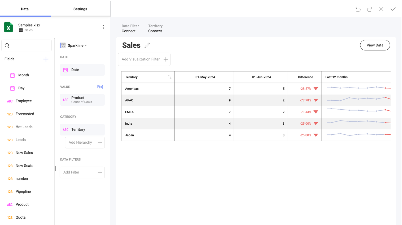Focus the fields search box
The height and width of the screenshot is (225, 402).
pos(27,45)
